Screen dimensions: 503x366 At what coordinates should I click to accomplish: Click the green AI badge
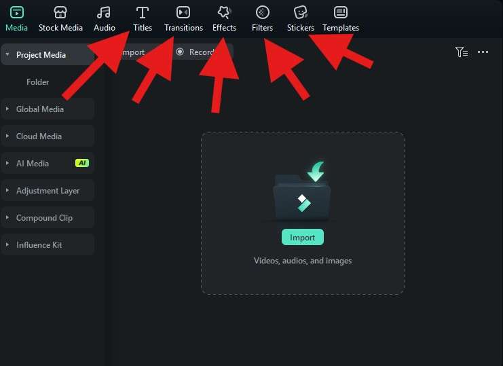tap(82, 163)
